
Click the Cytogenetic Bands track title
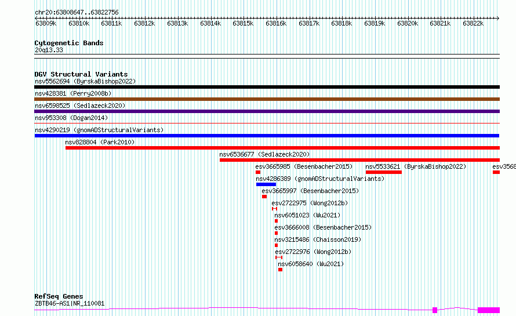coord(69,43)
